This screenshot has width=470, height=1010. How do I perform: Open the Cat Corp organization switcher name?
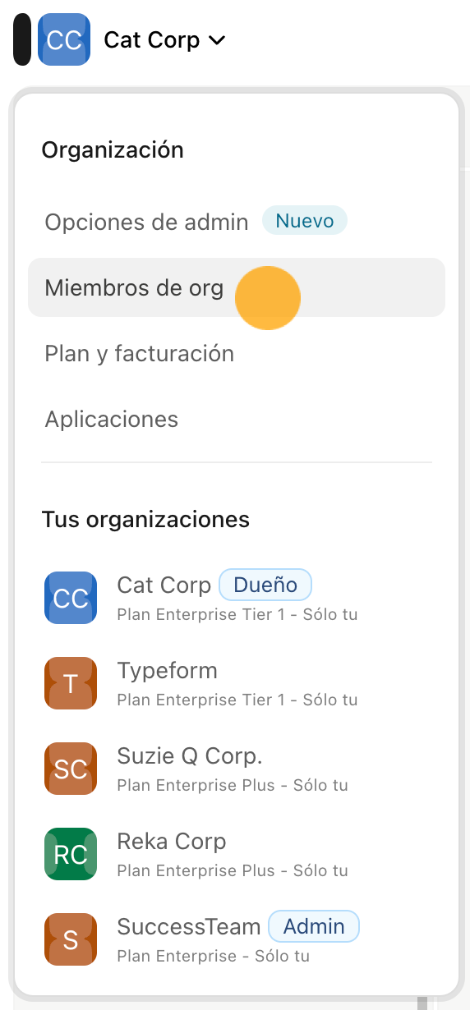pyautogui.click(x=152, y=39)
